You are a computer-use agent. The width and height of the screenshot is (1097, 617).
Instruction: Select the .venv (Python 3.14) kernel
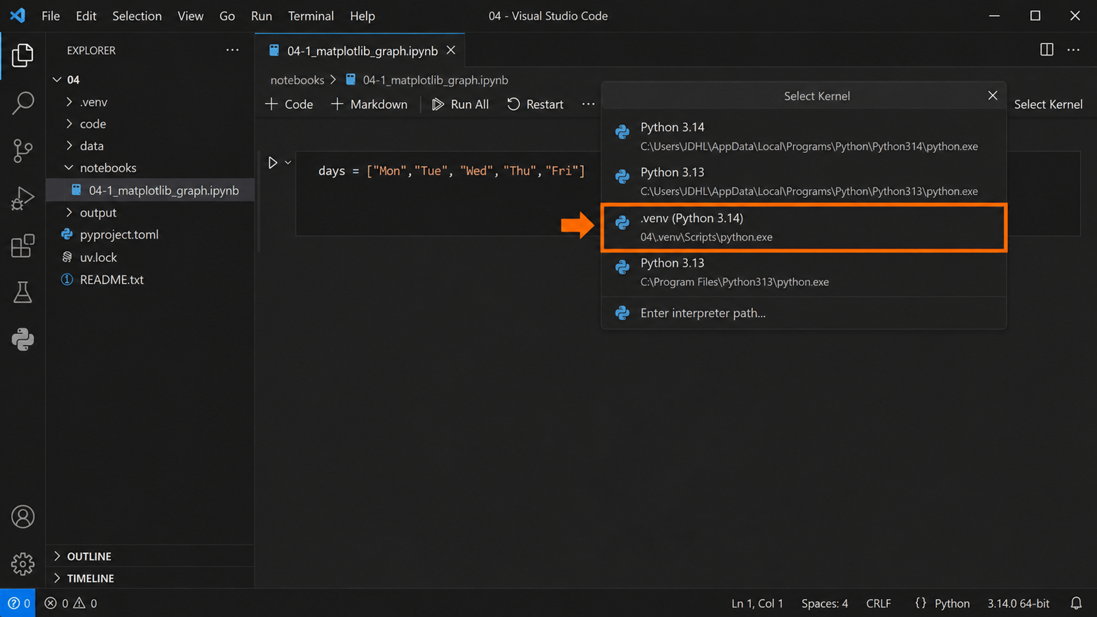[804, 227]
